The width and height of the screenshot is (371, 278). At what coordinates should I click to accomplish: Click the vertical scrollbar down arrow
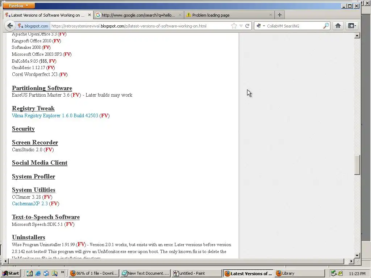357,255
